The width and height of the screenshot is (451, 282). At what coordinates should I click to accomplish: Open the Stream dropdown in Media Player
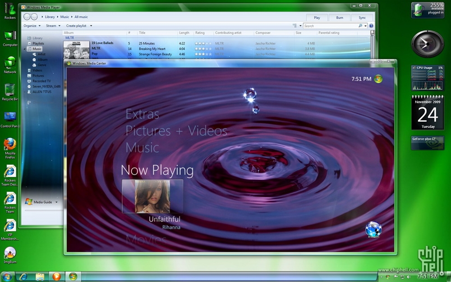(x=53, y=26)
